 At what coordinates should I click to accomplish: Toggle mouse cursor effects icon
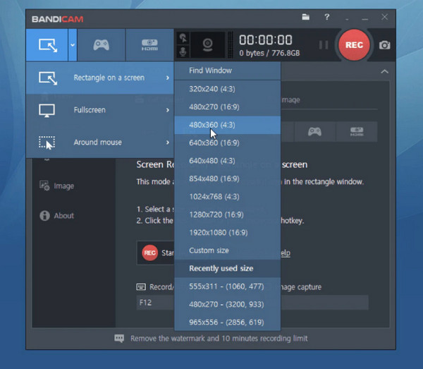[183, 38]
